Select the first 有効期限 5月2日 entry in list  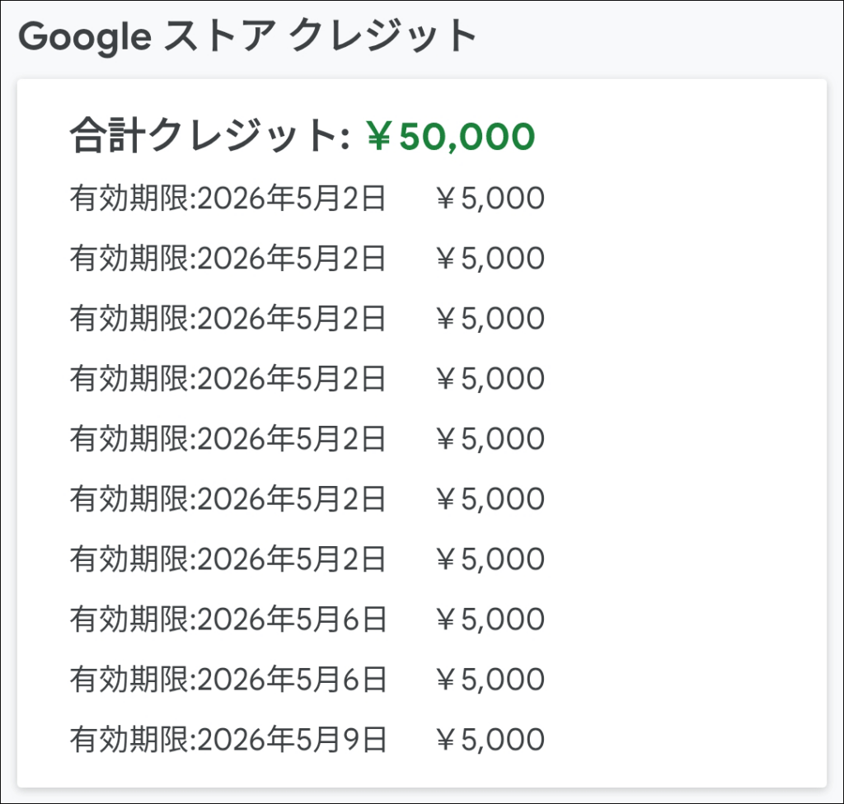228,199
